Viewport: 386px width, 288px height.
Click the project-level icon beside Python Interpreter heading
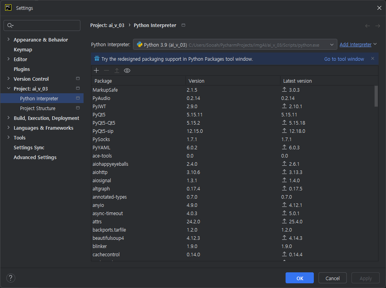(183, 25)
